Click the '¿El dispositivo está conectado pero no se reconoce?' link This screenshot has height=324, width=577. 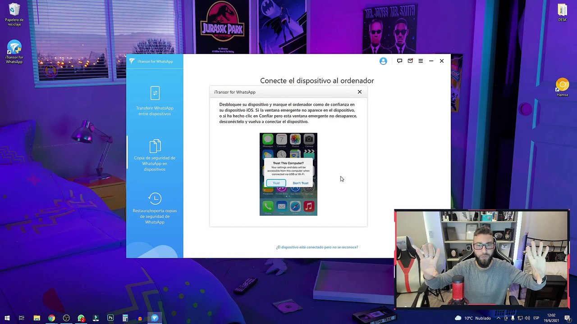tap(317, 247)
